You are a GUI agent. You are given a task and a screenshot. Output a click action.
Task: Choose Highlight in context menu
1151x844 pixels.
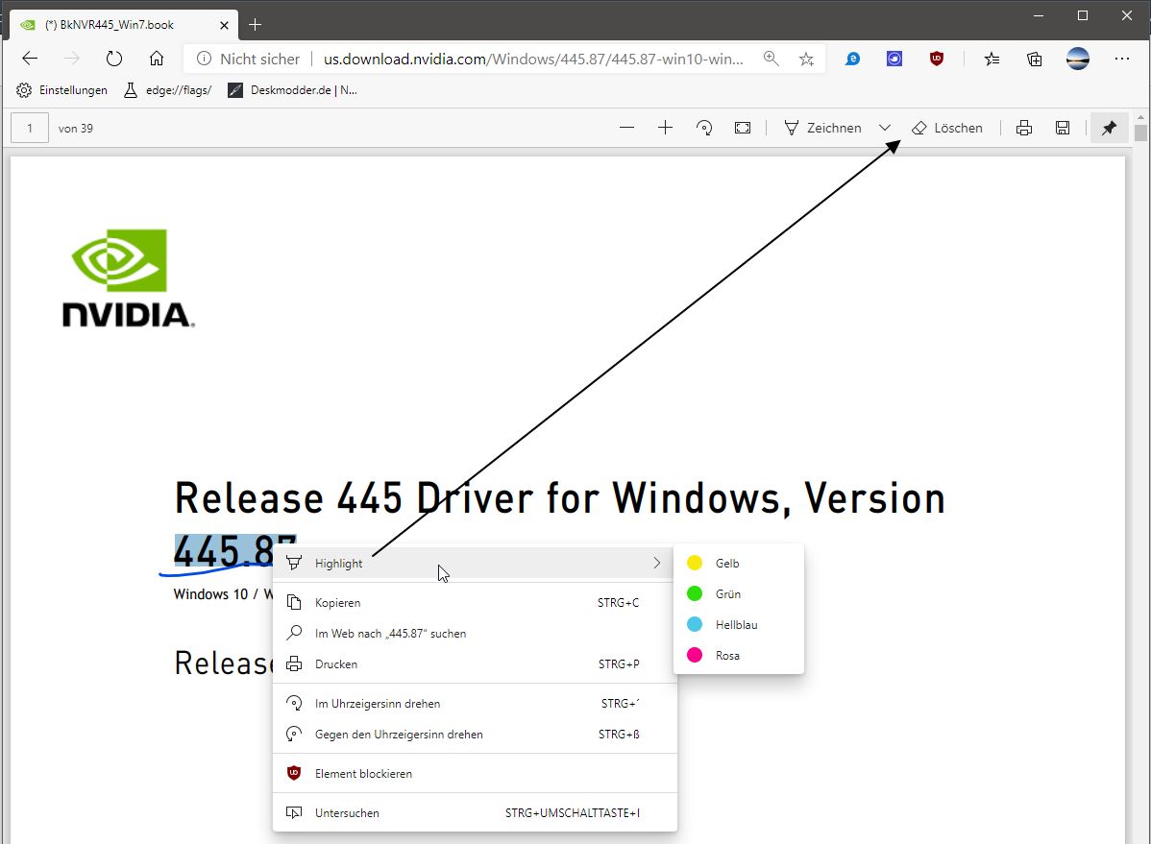tap(475, 563)
